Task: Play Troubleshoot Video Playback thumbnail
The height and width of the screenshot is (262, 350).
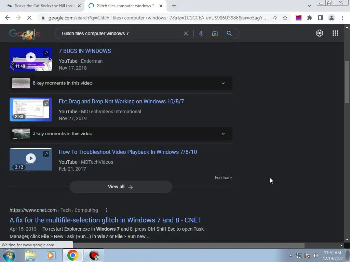Action: [x=31, y=159]
